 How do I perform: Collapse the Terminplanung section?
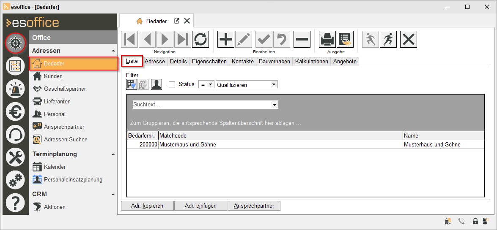click(113, 154)
